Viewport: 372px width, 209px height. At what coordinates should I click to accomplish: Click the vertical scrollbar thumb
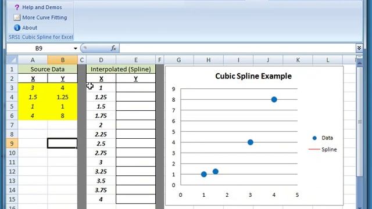point(359,121)
